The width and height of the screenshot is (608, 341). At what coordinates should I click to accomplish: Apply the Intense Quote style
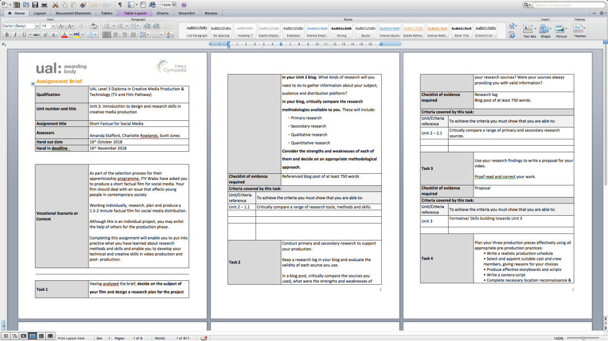(389, 30)
